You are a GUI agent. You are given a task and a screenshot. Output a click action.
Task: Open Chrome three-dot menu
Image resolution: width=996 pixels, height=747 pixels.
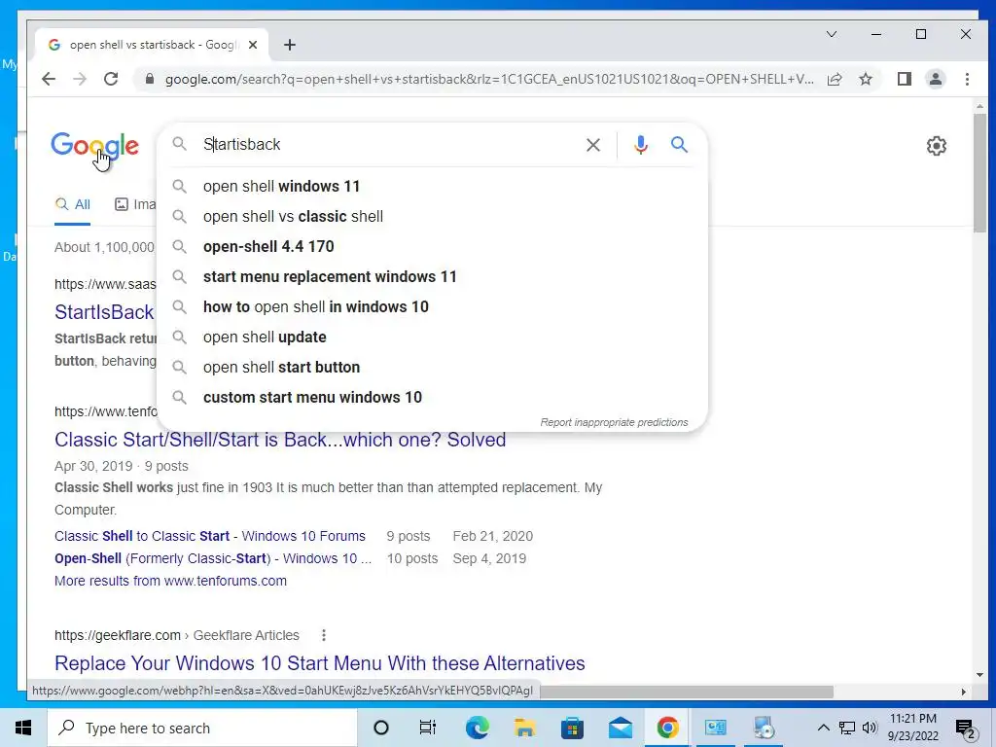click(967, 79)
